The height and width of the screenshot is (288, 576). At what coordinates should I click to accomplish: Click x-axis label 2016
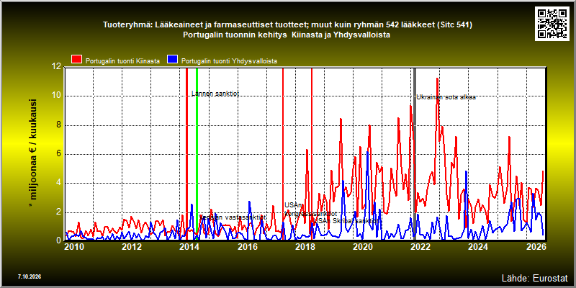pyautogui.click(x=248, y=246)
